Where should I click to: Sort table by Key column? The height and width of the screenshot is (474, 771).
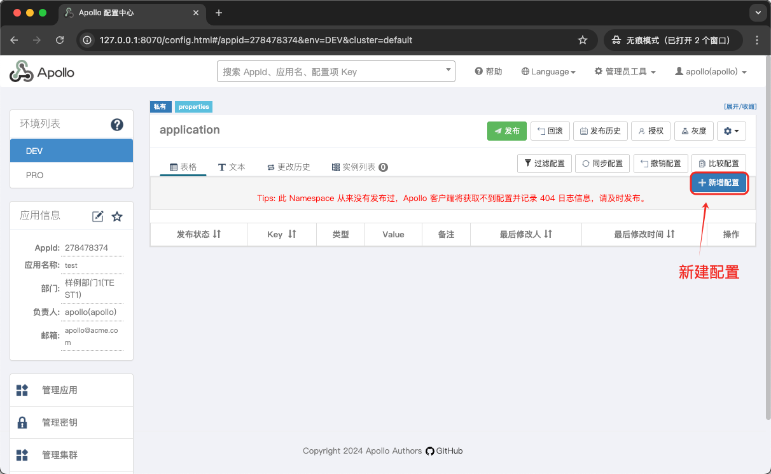(x=292, y=234)
